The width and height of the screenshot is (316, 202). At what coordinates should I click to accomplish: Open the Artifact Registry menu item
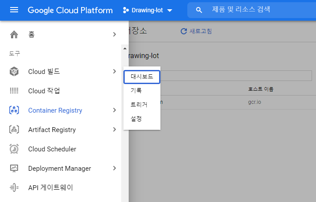tap(61, 129)
